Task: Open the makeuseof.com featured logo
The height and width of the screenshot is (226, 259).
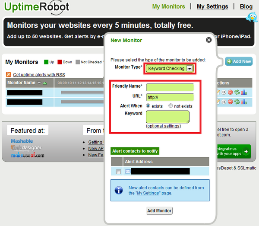Action: click(28, 155)
